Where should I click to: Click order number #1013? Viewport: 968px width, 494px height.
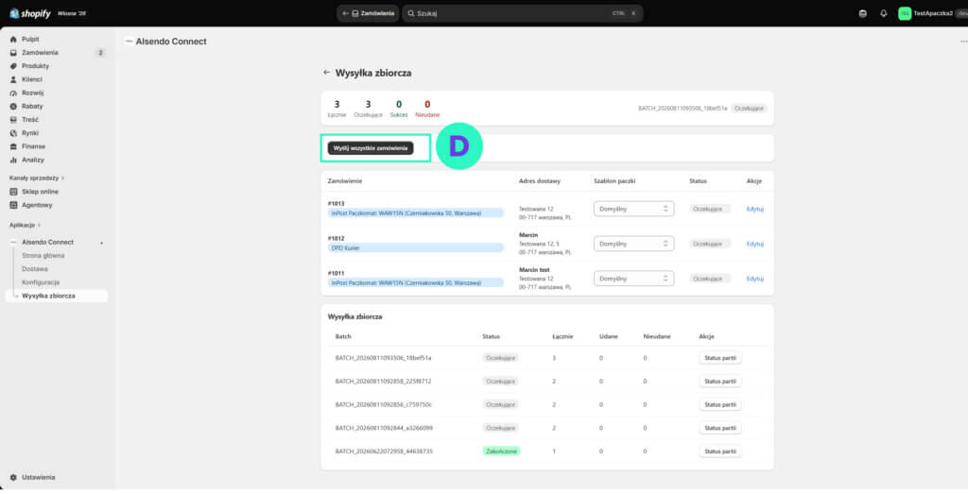(x=337, y=203)
